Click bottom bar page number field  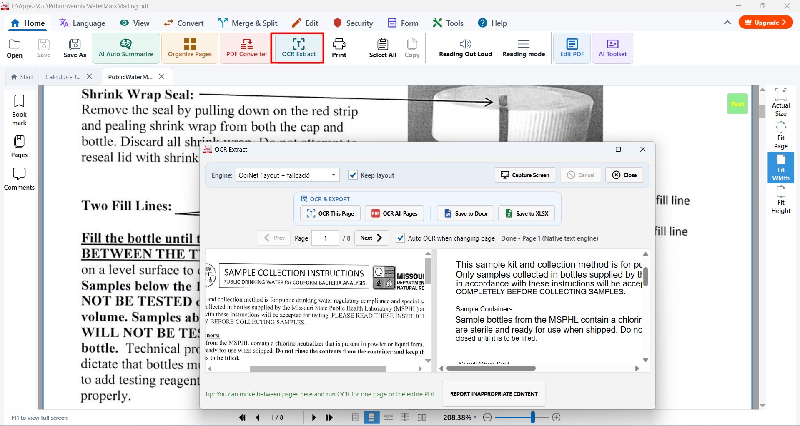(x=285, y=417)
